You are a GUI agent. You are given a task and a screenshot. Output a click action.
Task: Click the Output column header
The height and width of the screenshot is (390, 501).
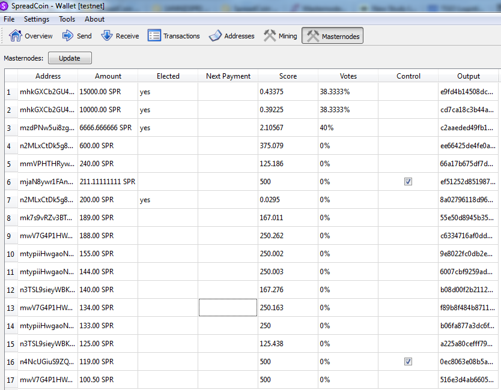(x=469, y=76)
